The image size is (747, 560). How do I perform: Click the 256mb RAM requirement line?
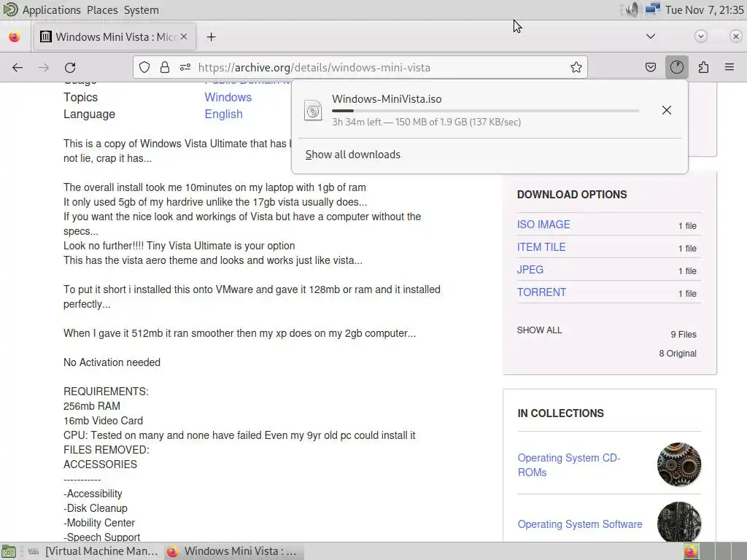(x=92, y=406)
